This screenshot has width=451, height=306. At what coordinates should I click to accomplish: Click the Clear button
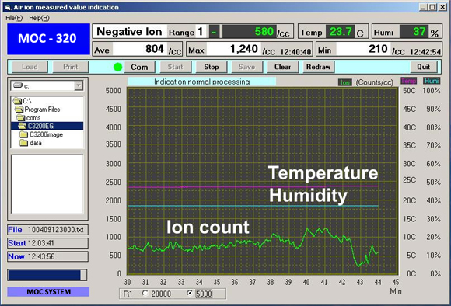(x=283, y=67)
